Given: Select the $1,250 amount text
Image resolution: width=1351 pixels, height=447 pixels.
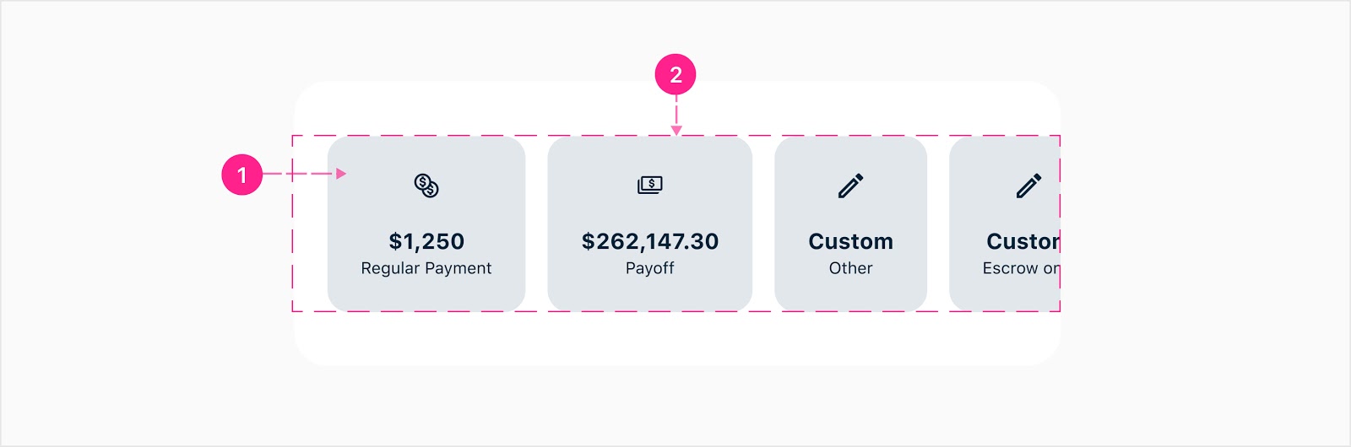Looking at the screenshot, I should pyautogui.click(x=426, y=241).
